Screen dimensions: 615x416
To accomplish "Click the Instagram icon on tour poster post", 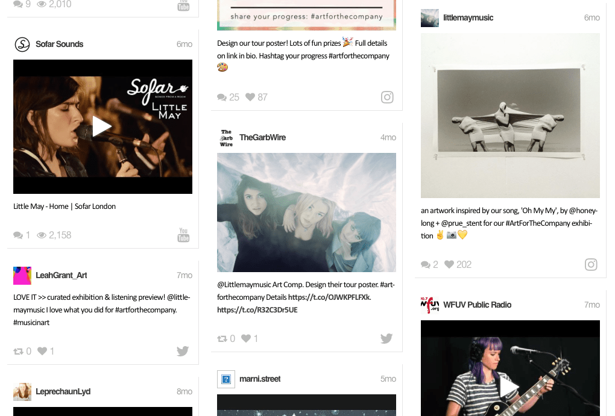I will (387, 97).
